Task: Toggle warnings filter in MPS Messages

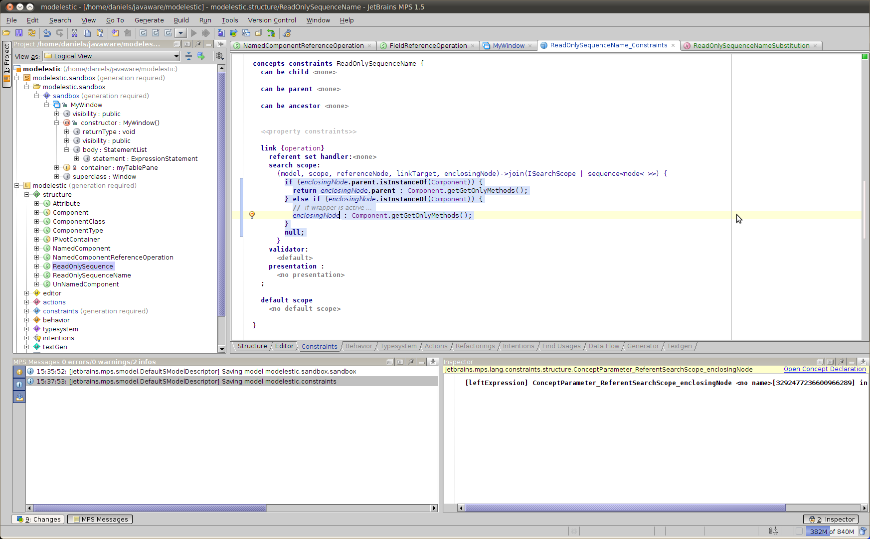Action: [19, 372]
